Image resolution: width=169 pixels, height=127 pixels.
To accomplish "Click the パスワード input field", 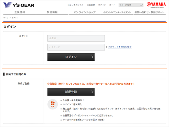I will (76, 47).
